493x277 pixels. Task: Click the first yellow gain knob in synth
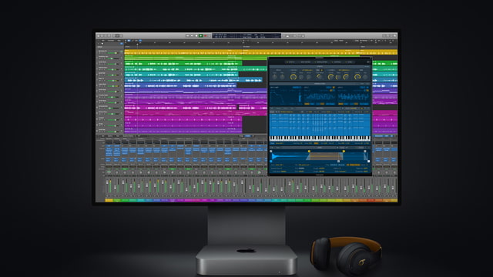(293, 77)
